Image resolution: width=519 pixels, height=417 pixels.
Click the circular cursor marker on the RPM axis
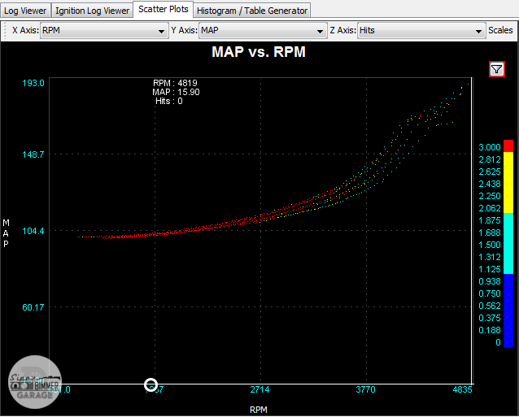coord(150,384)
